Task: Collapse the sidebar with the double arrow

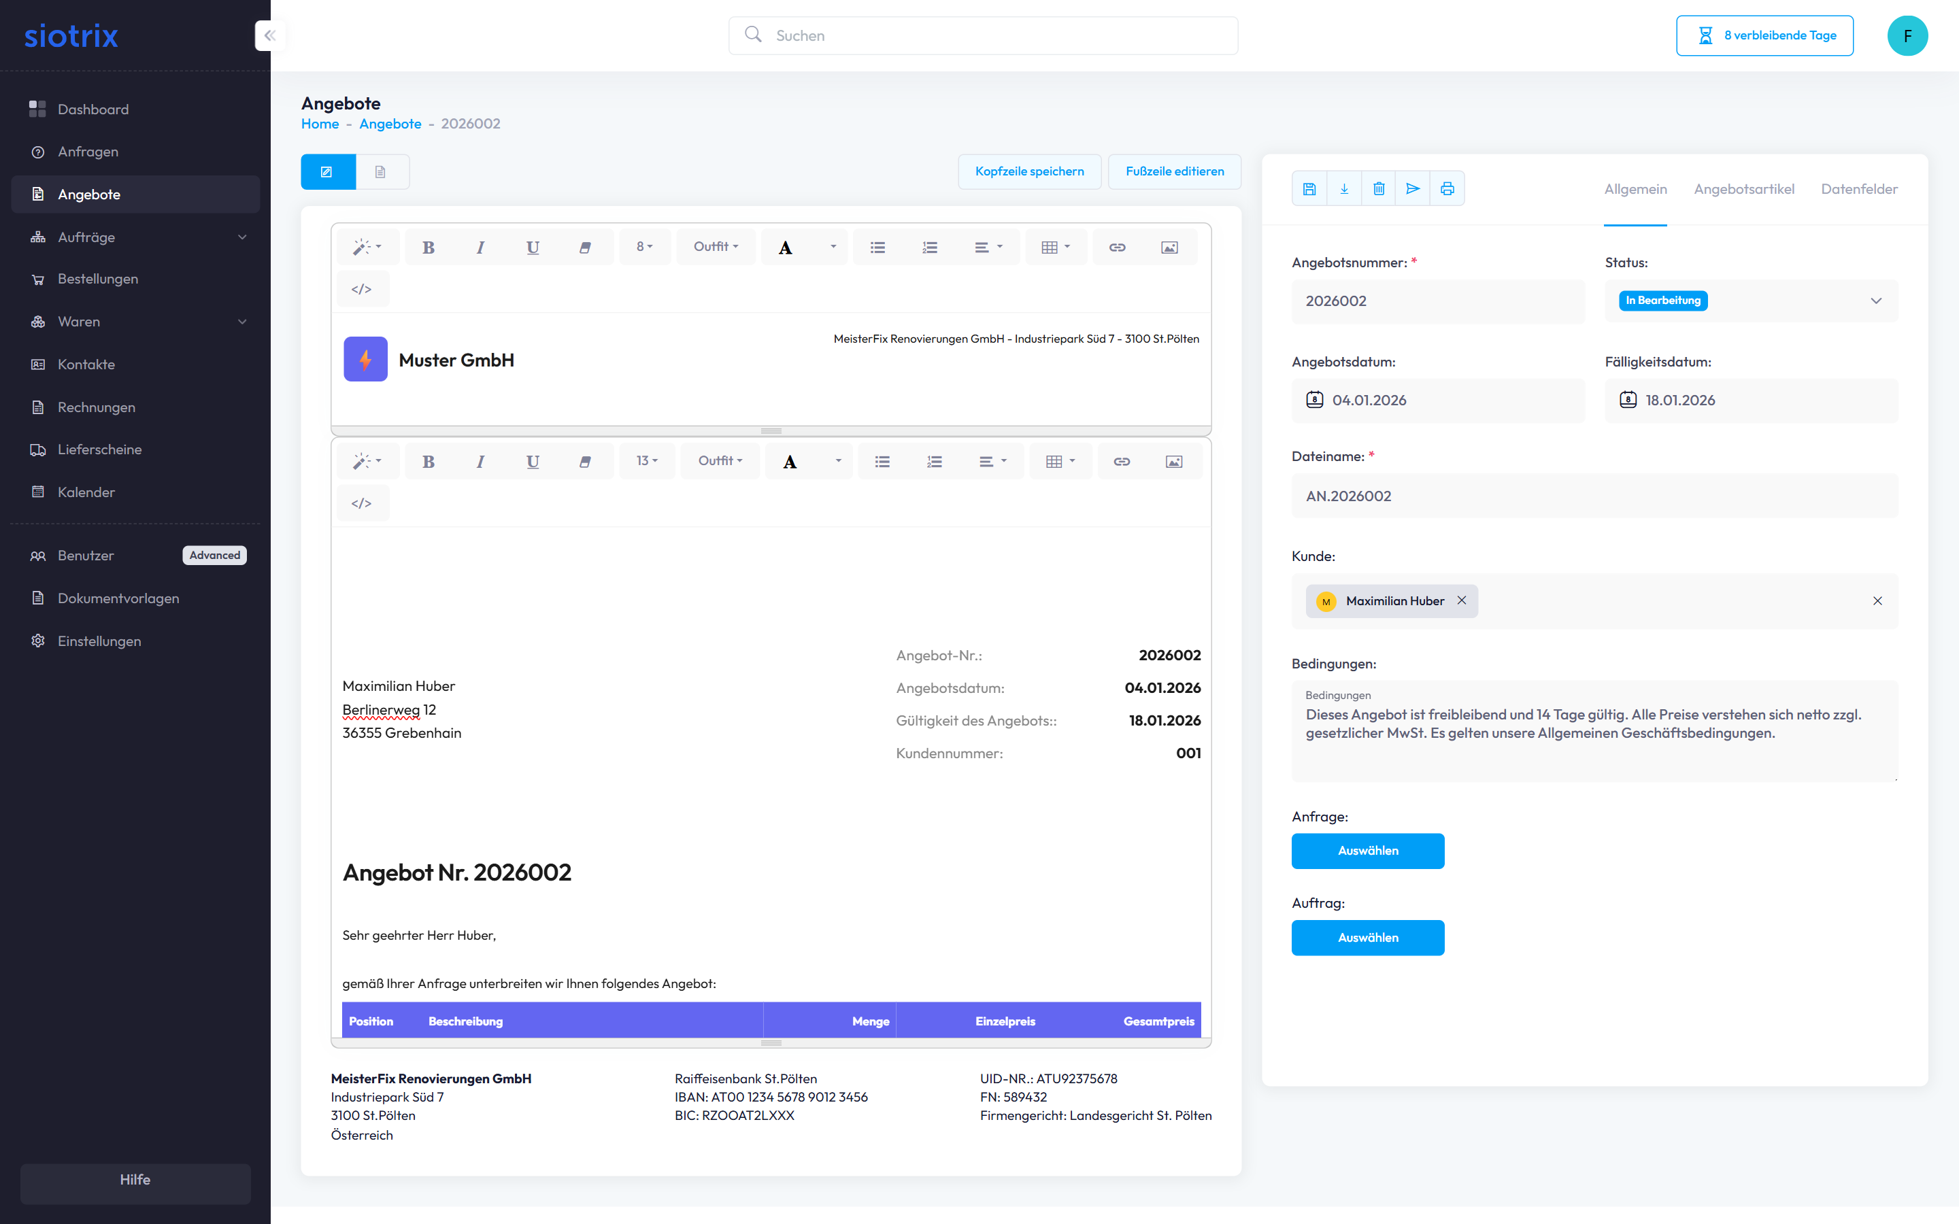Action: [x=269, y=35]
